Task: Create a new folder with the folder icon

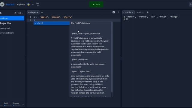Action: point(19,13)
